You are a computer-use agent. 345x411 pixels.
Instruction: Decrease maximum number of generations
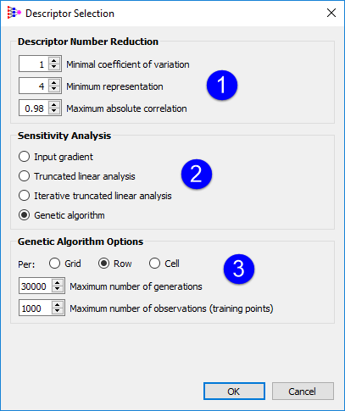58,289
